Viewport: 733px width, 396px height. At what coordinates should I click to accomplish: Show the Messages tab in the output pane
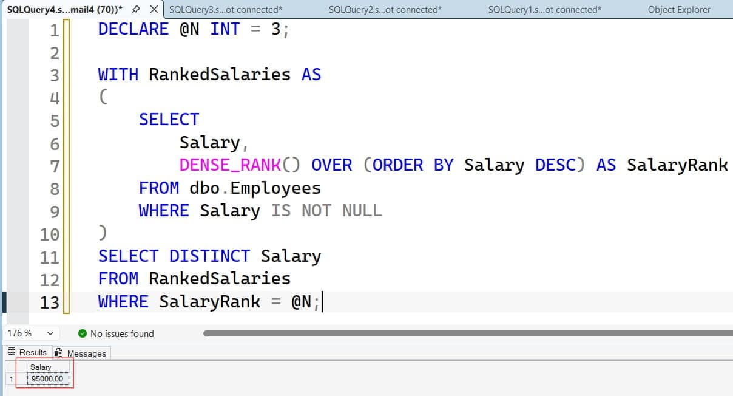point(81,353)
